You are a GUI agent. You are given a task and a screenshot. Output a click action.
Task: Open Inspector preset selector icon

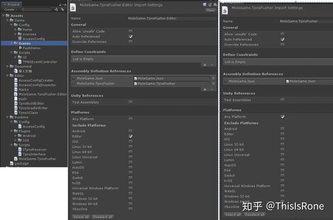[210, 4]
